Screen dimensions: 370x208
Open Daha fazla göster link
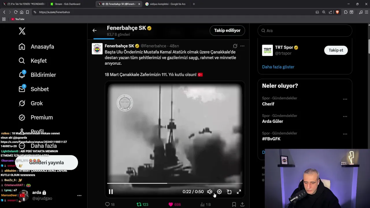coord(278,67)
